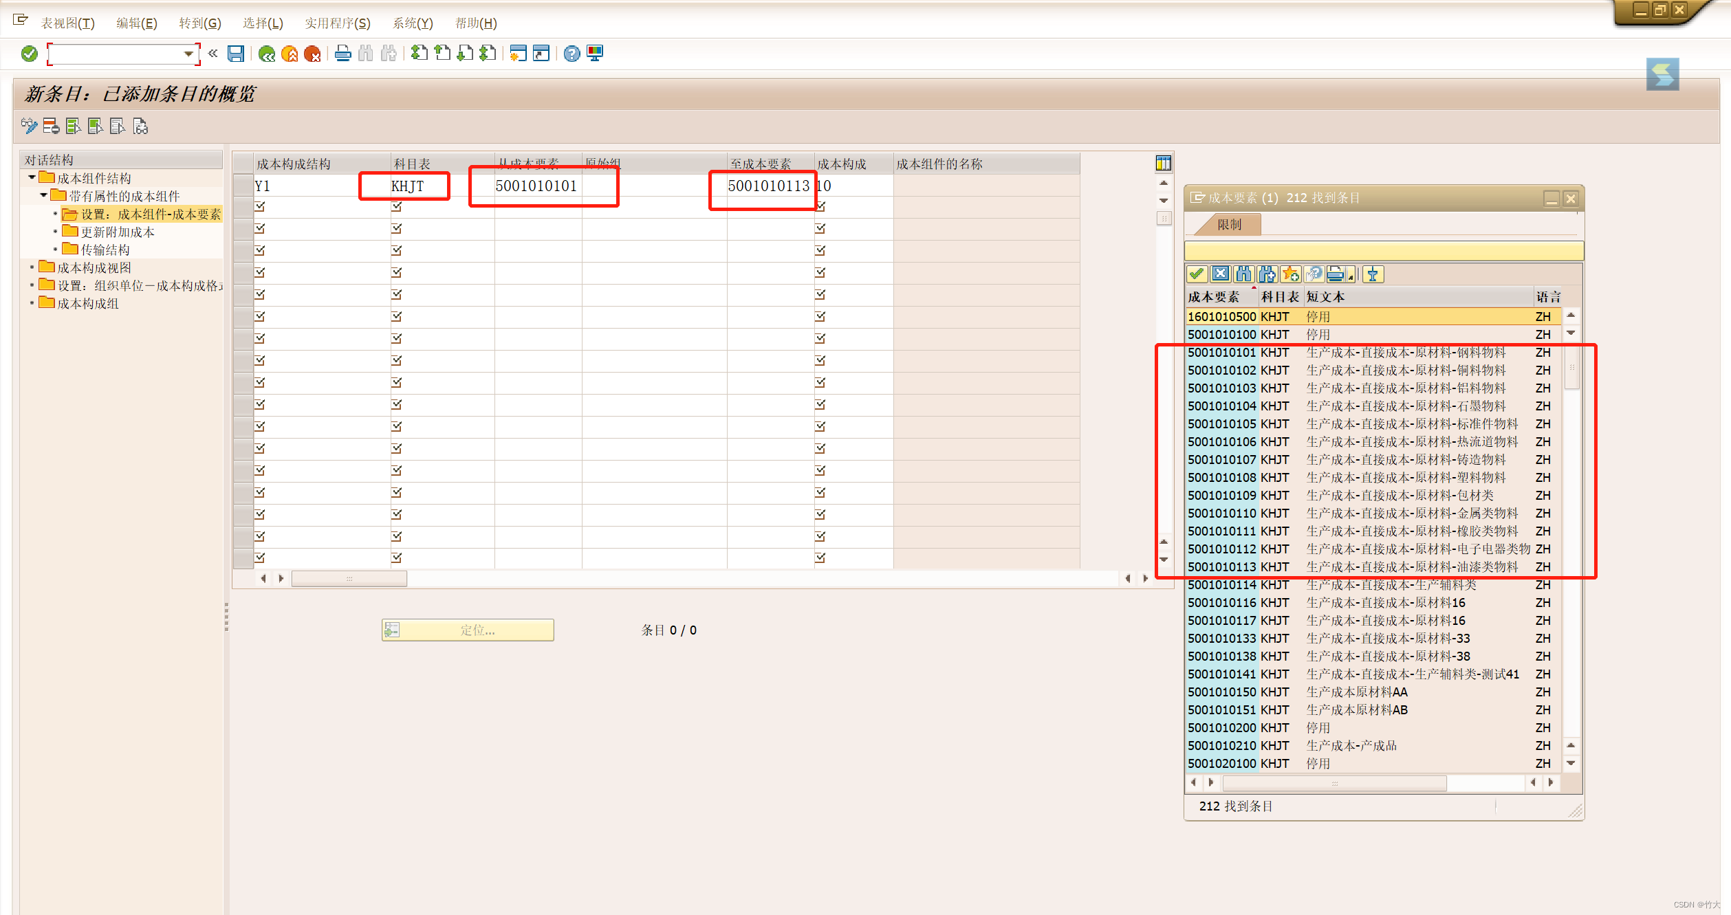Collapse the 成本组件结构 tree node
The image size is (1731, 915).
pyautogui.click(x=32, y=177)
